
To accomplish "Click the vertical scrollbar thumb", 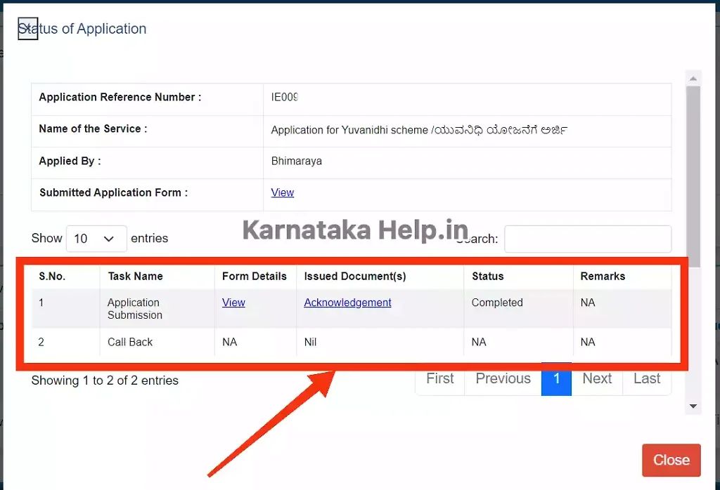I will pyautogui.click(x=693, y=176).
